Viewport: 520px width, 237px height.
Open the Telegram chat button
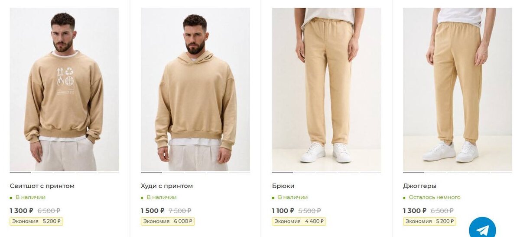pos(482,228)
